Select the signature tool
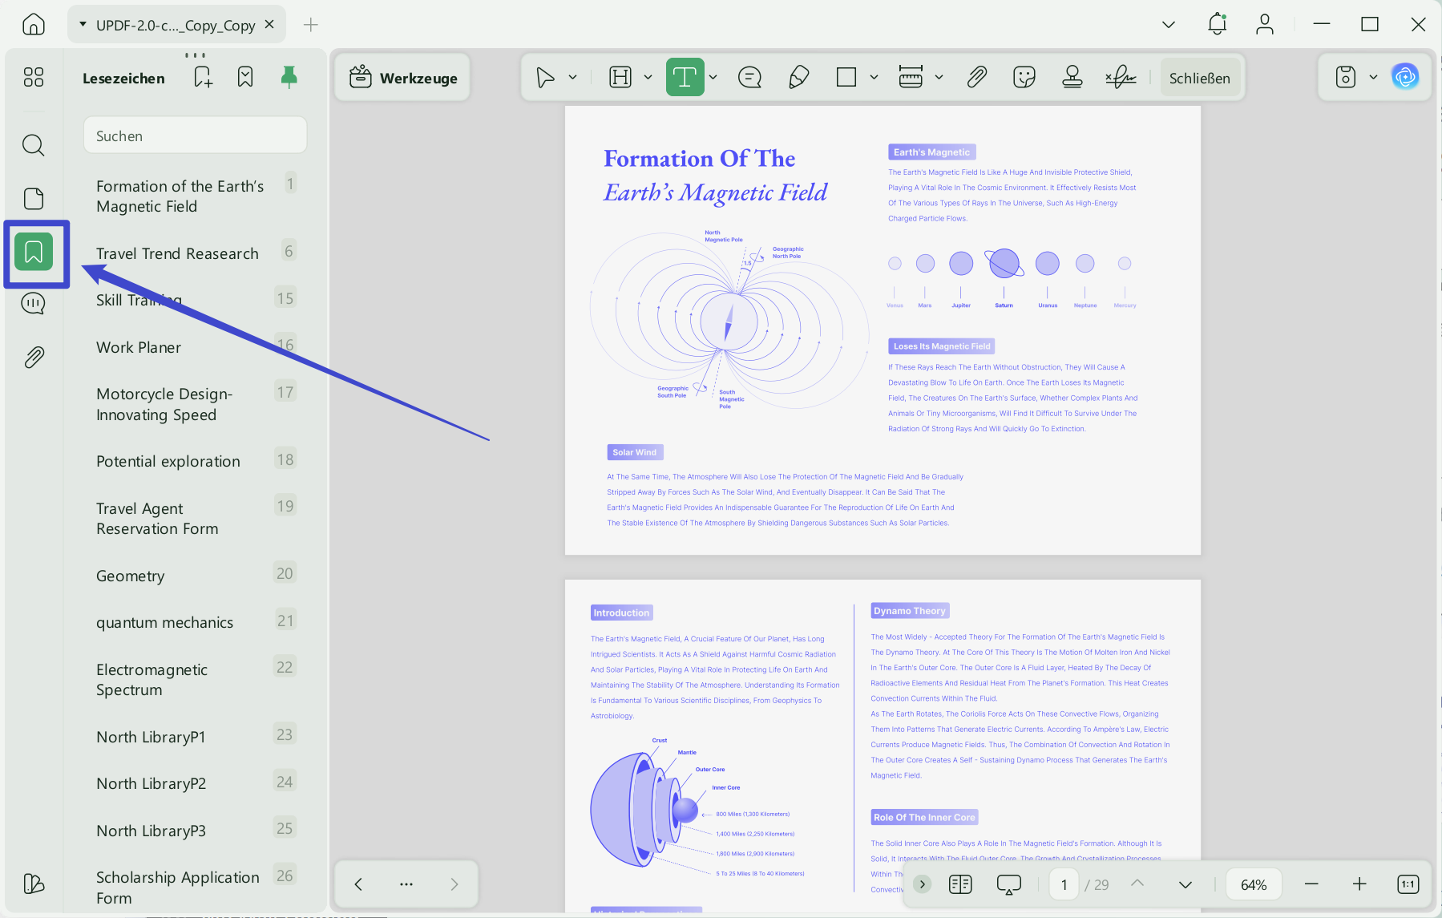 tap(1121, 78)
